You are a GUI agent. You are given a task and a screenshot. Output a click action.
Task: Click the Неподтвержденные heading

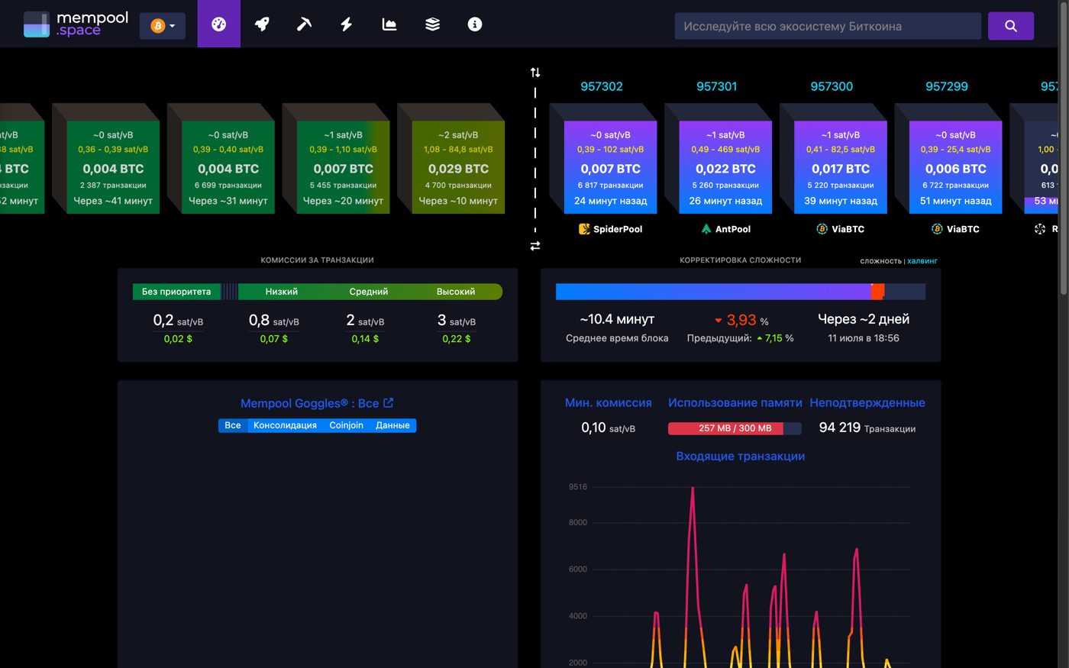point(867,402)
